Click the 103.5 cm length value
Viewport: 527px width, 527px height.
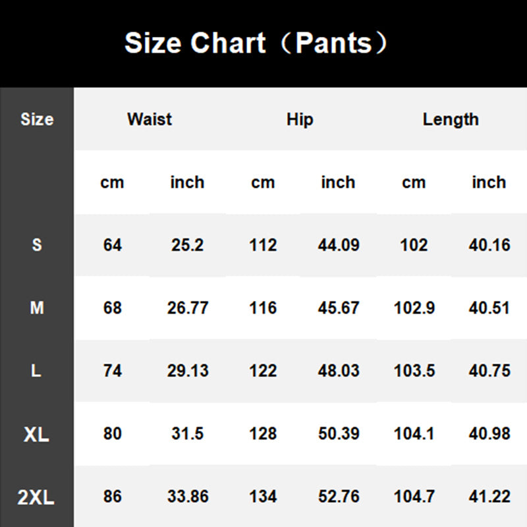(414, 371)
